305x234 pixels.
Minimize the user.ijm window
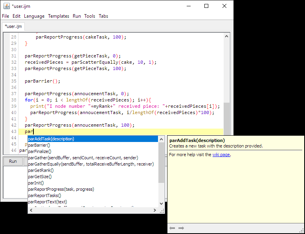click(189, 6)
